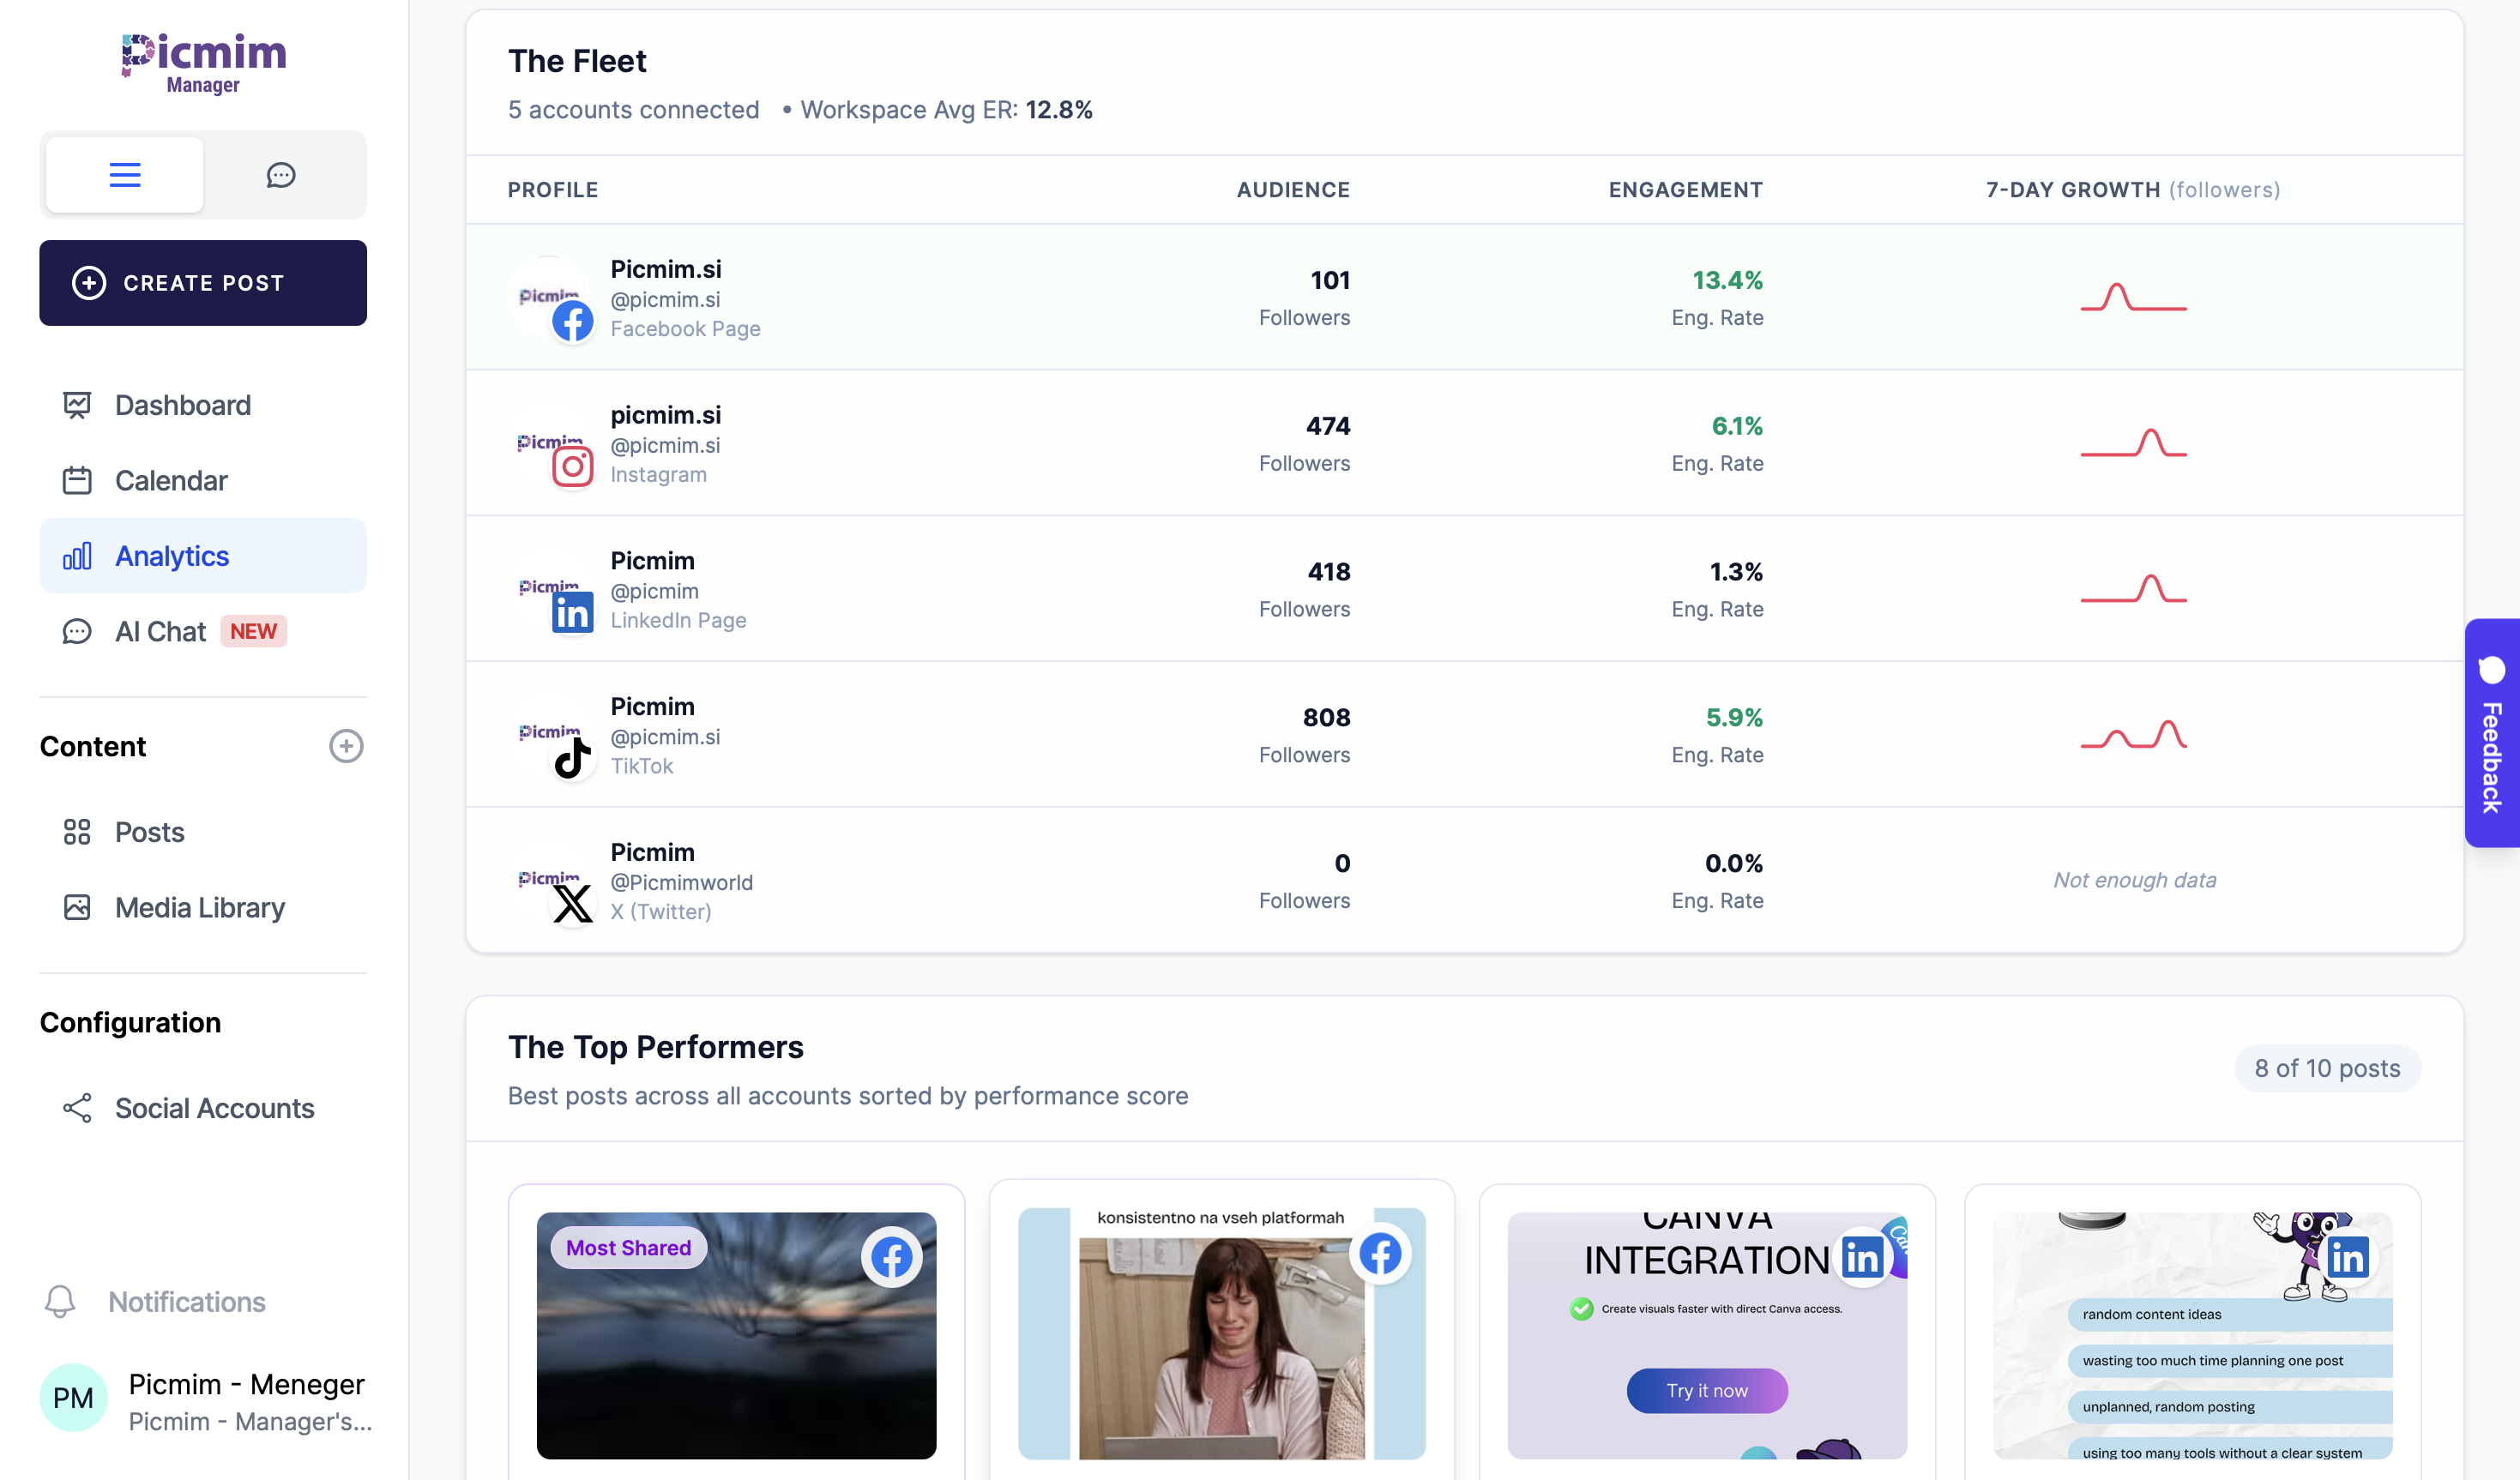The image size is (2520, 1480).
Task: Click the chat bubble icon beside the menu
Action: 282,174
